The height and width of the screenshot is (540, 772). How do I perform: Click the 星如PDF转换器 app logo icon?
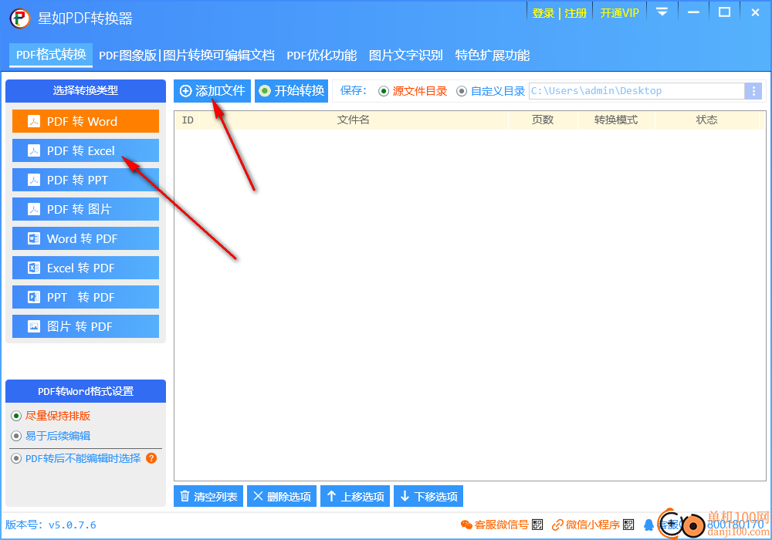coord(20,19)
